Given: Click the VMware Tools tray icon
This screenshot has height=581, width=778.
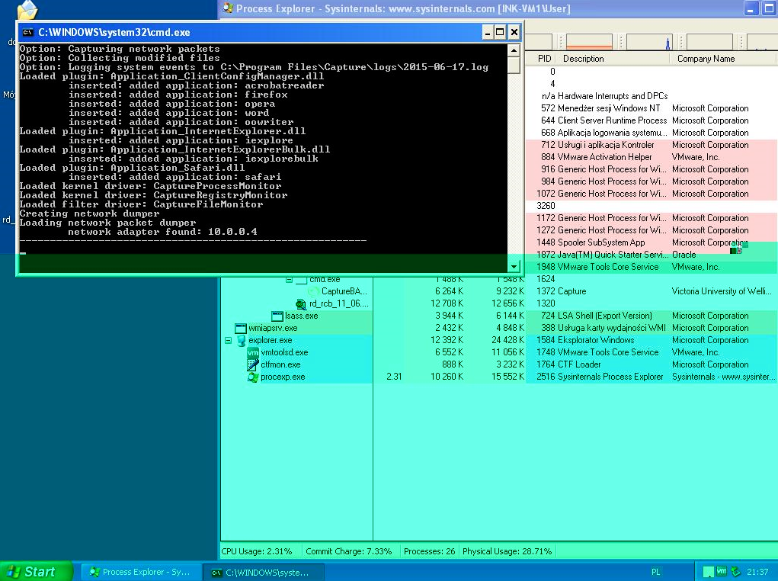Looking at the screenshot, I should (x=722, y=572).
